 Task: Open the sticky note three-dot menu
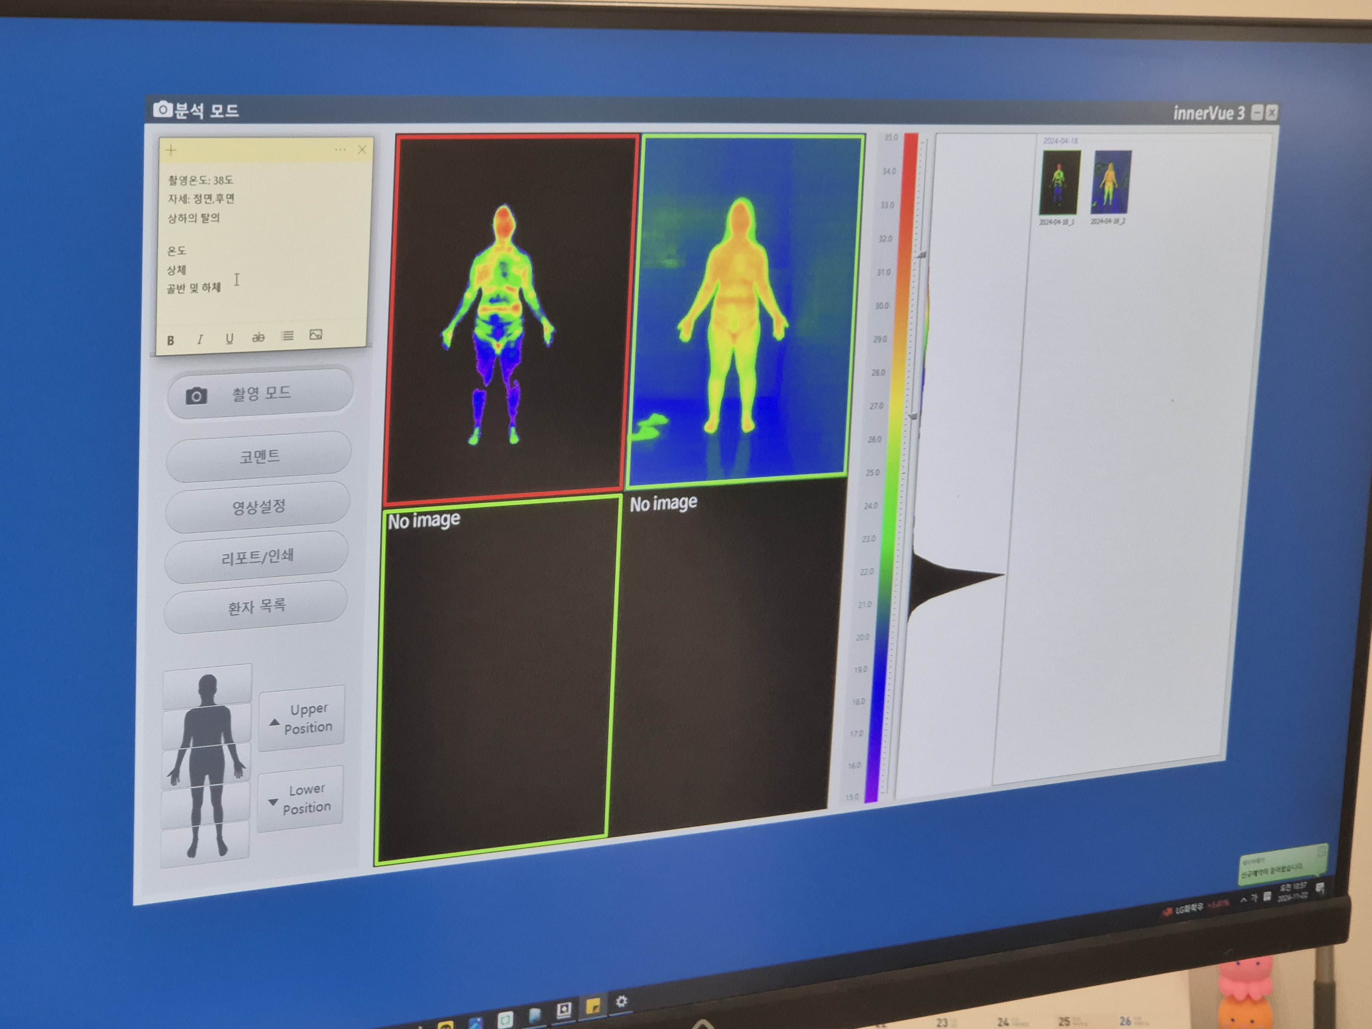coord(340,150)
